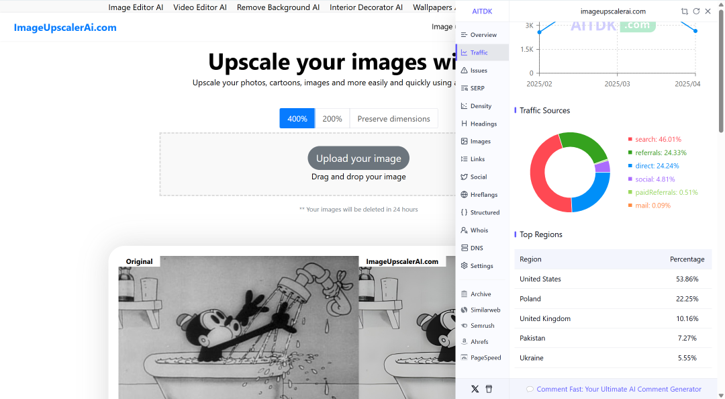Click the imageupscalerai.com domain title
The height and width of the screenshot is (399, 725).
point(613,11)
